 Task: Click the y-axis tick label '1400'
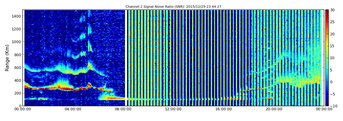click(17, 16)
